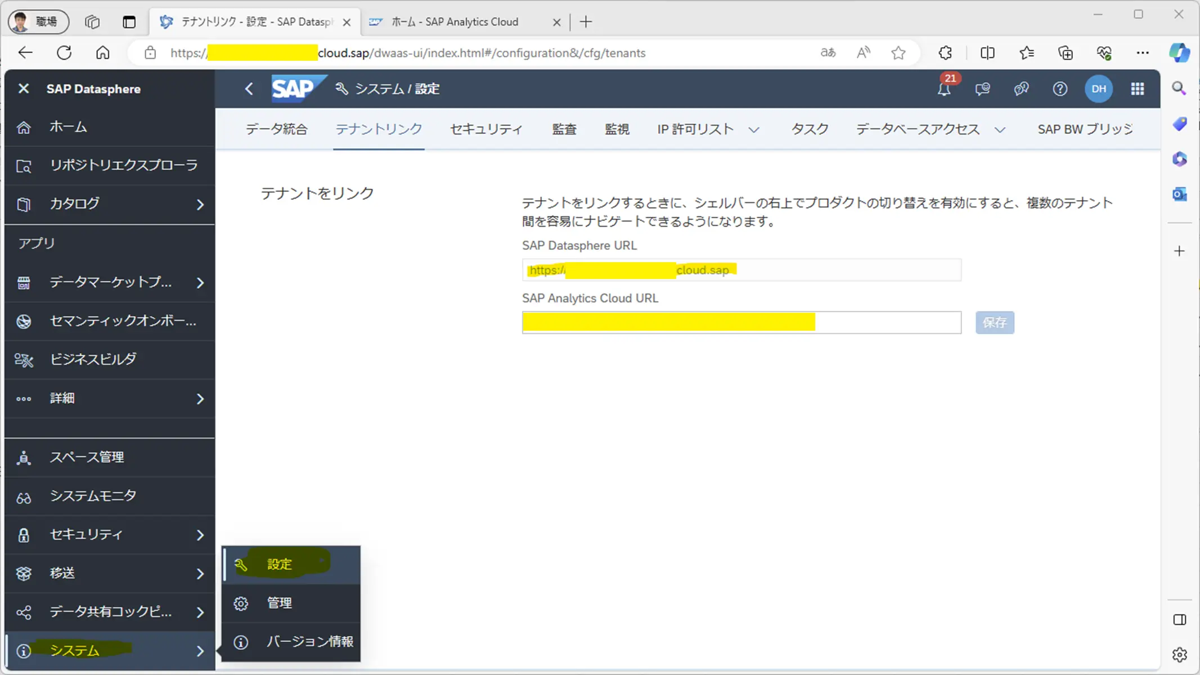Open the データ共有コックピット sidebar entry
Screen dimensions: 1200x675
click(110, 611)
